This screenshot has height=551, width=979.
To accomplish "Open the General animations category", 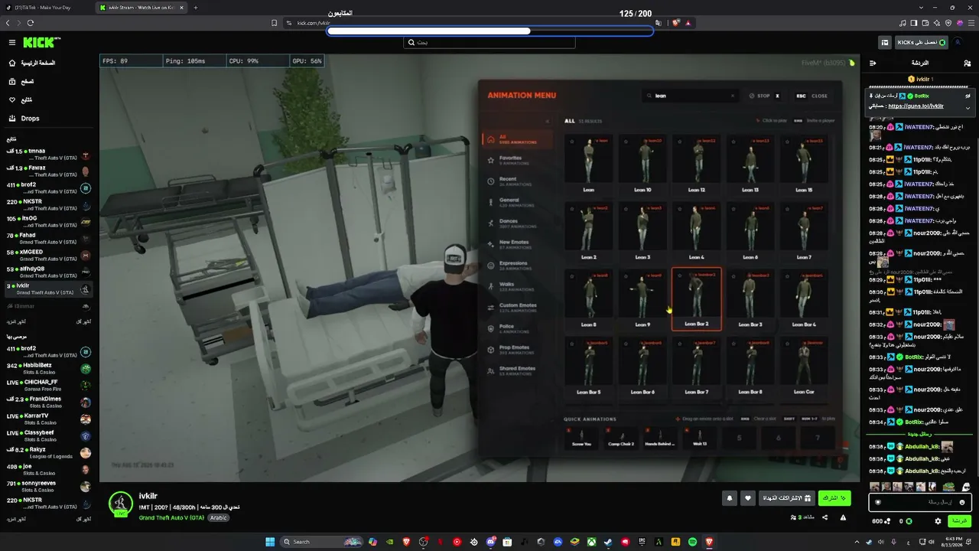I will [518, 202].
